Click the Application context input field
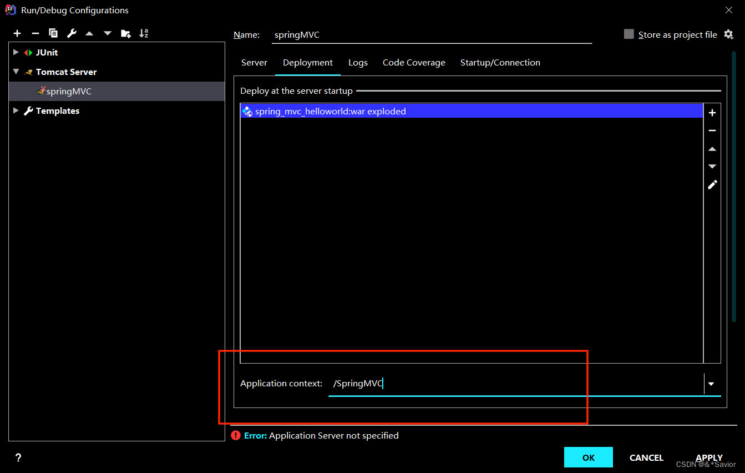Image resolution: width=745 pixels, height=473 pixels. click(516, 384)
